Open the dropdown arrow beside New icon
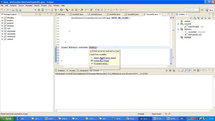The height and width of the screenshot is (121, 215). 4,10
